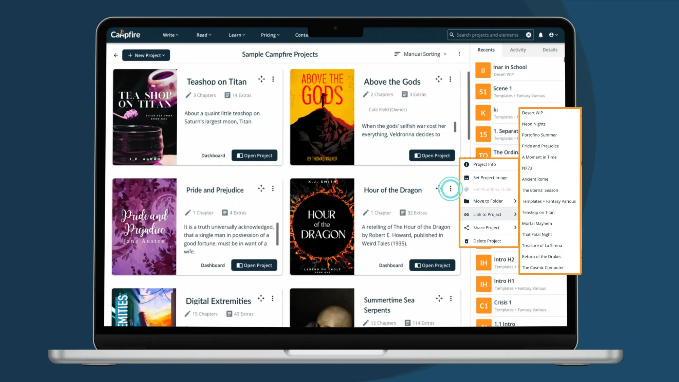The image size is (679, 382).
Task: Go back with the left arrow icon
Action: [x=116, y=55]
